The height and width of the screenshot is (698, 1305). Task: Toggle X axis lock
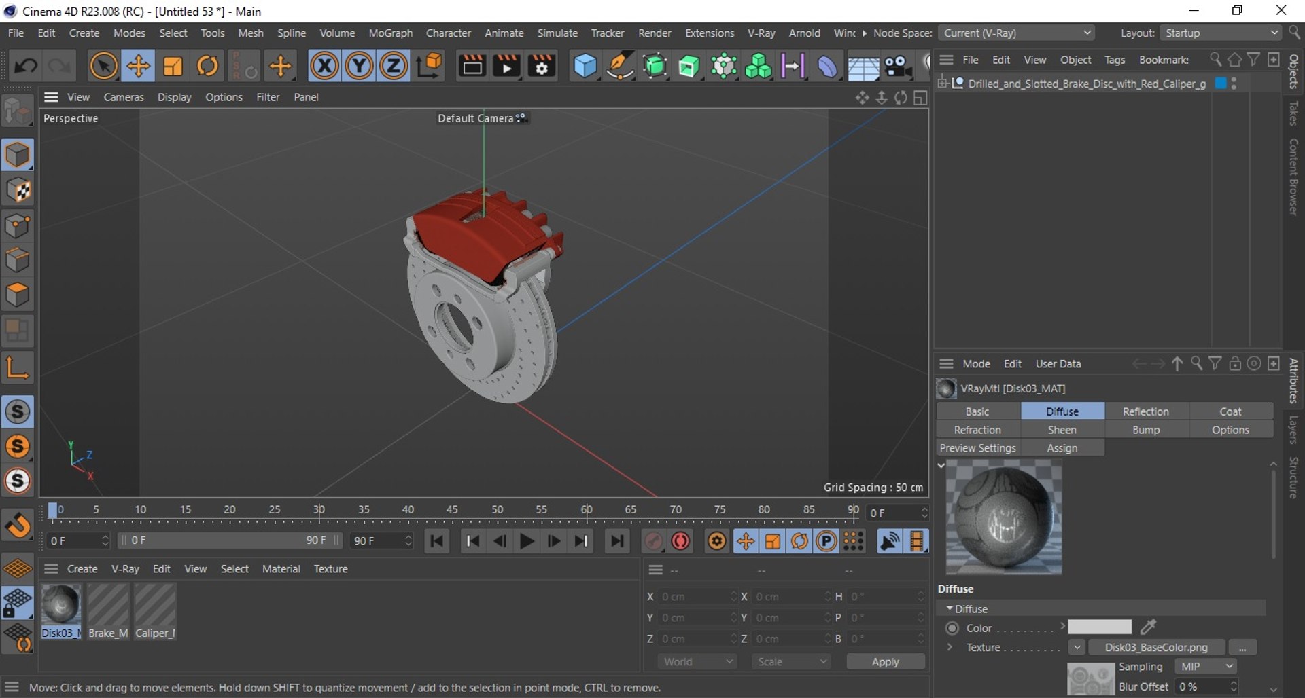(325, 66)
